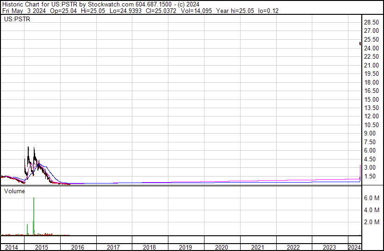Click the May 2024 price point near 25
The image size is (384, 251).
coord(360,43)
